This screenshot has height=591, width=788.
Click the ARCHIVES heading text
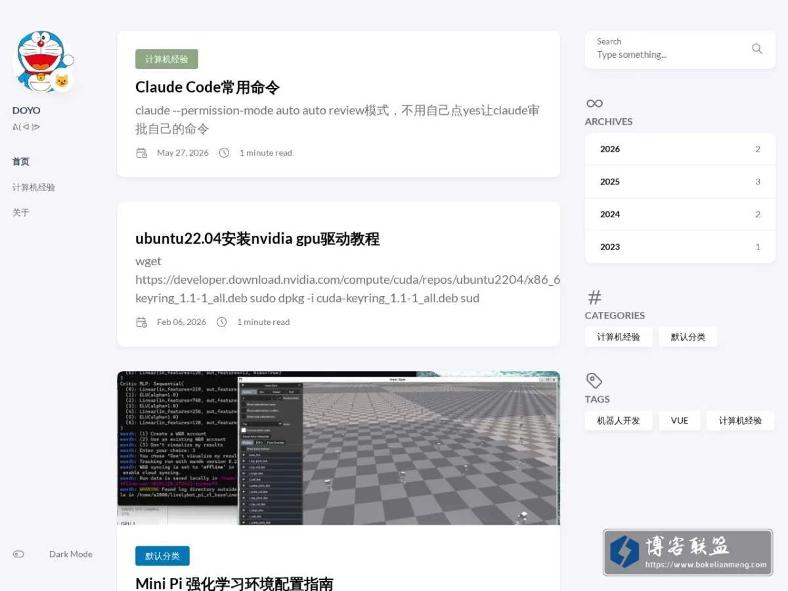pos(609,121)
